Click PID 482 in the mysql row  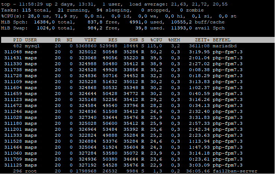click(18, 46)
